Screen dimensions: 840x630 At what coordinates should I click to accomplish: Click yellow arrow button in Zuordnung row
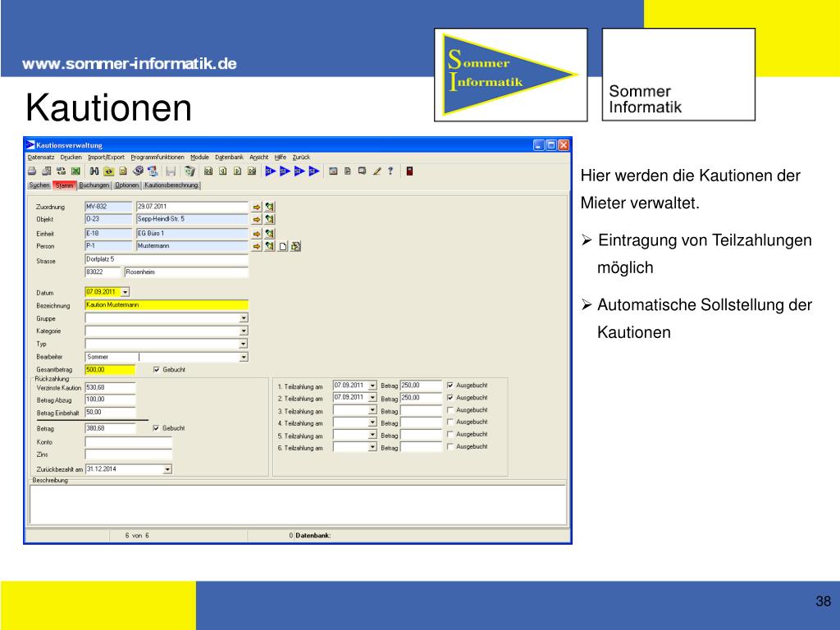click(257, 207)
